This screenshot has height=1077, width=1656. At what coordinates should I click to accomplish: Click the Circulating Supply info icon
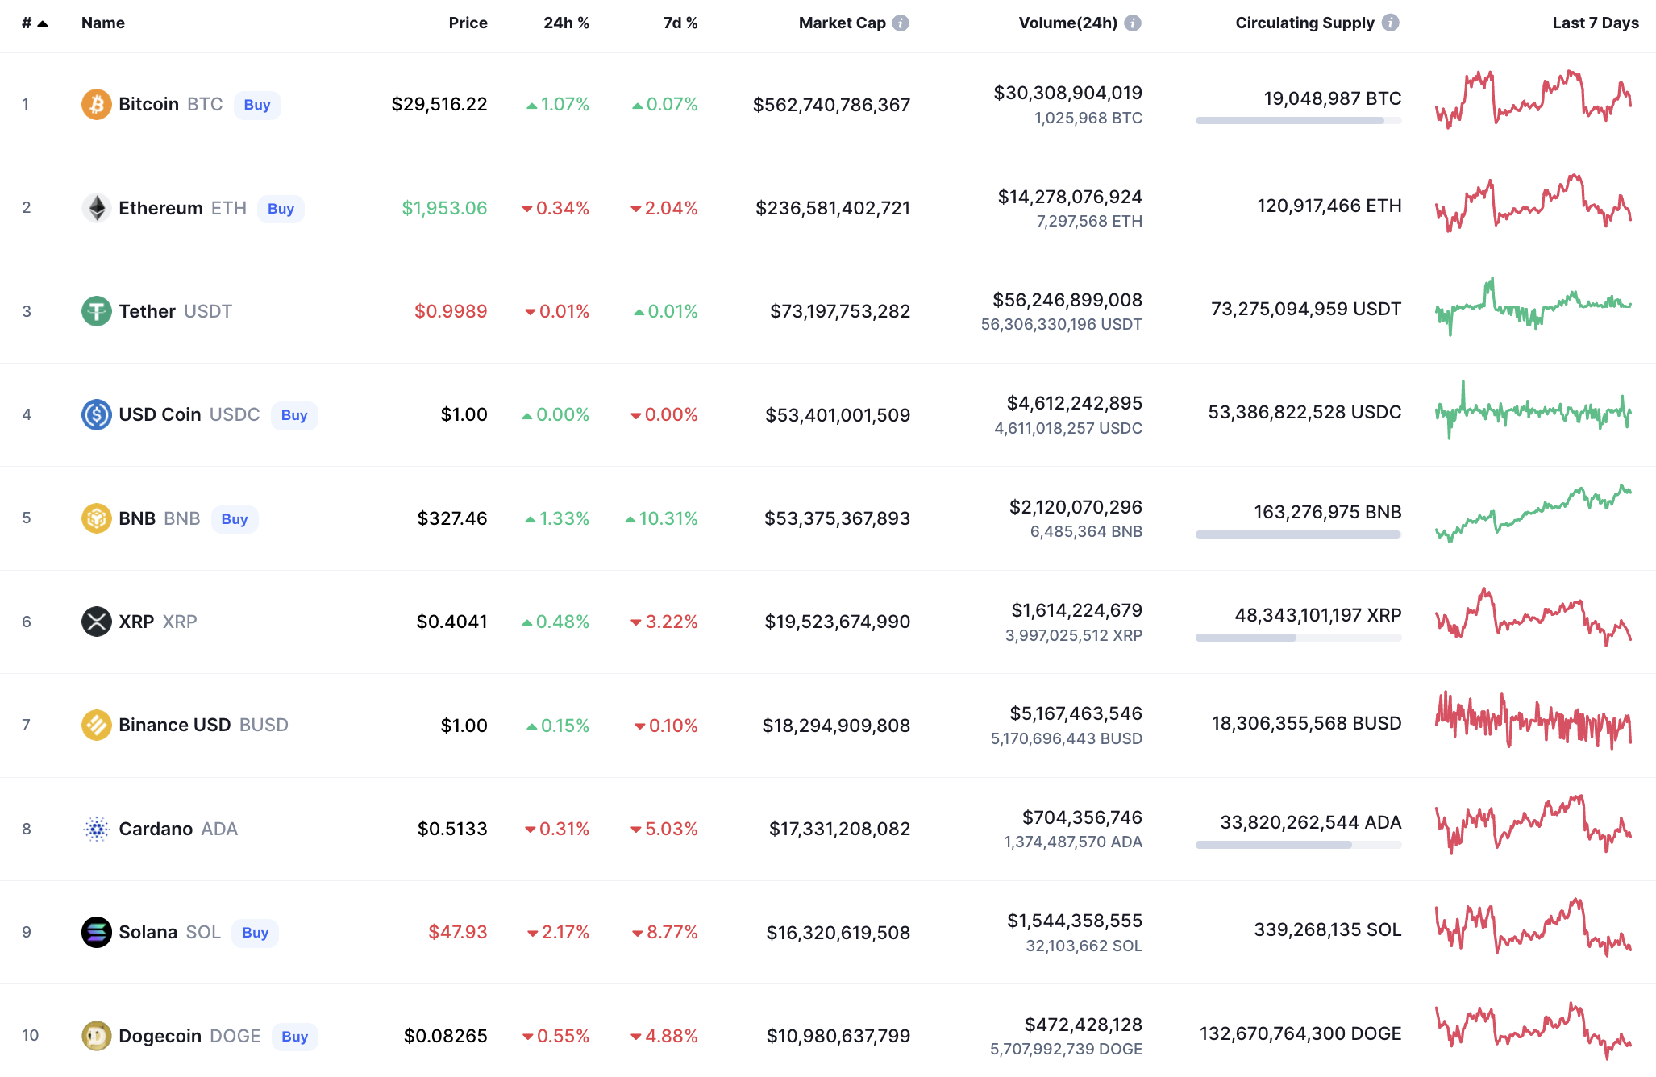(1390, 23)
